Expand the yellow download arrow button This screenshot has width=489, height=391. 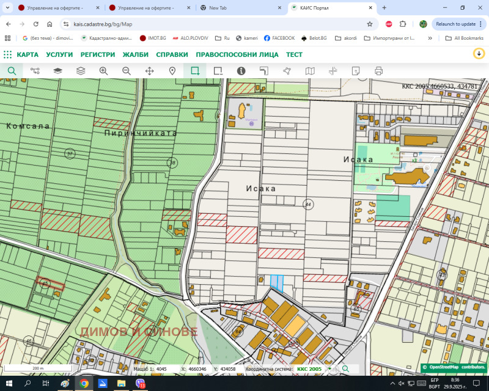click(479, 54)
